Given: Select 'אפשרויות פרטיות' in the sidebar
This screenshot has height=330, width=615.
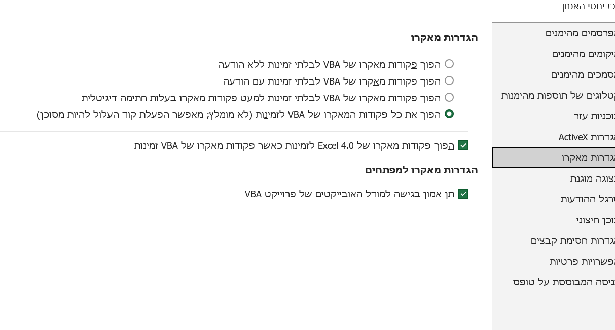Looking at the screenshot, I should (x=582, y=261).
